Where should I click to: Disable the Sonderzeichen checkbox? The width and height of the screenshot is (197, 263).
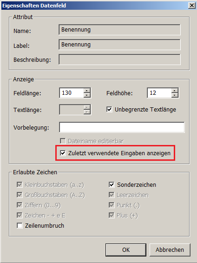pos(112,184)
